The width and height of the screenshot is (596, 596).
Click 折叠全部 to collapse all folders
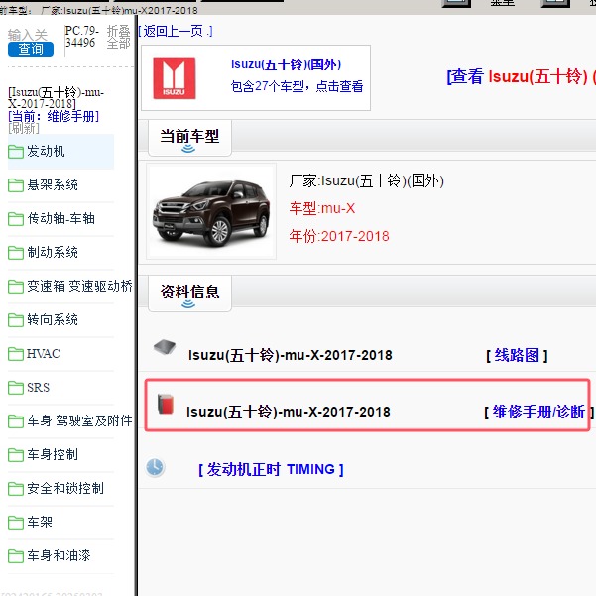click(x=119, y=37)
